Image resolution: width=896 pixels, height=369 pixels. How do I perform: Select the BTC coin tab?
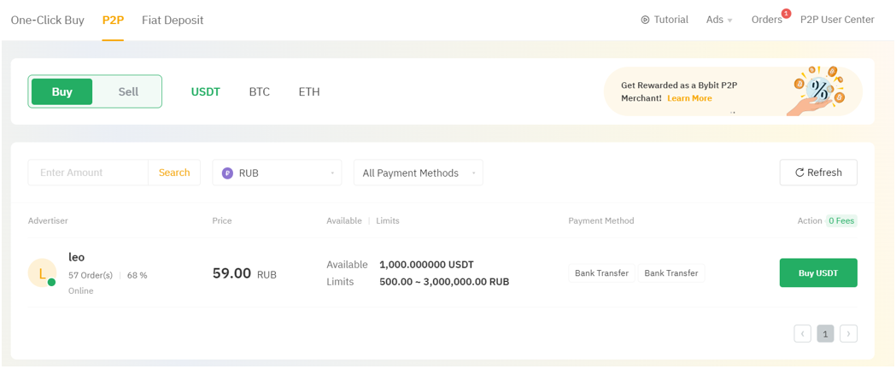(259, 91)
